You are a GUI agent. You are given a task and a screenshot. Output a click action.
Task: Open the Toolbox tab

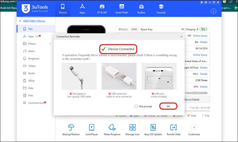tap(141, 9)
